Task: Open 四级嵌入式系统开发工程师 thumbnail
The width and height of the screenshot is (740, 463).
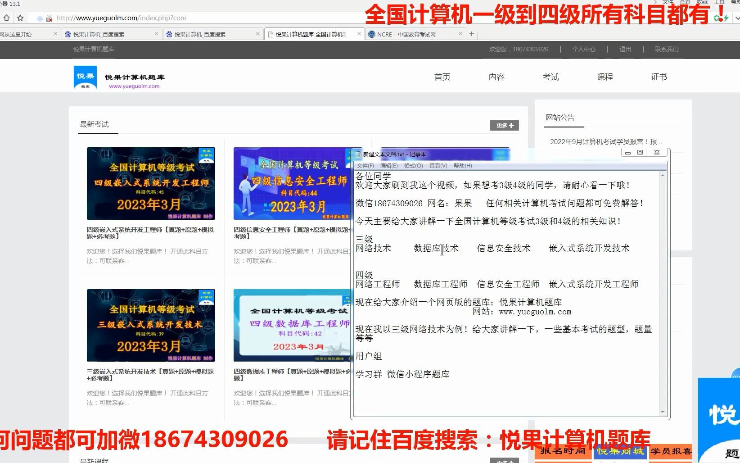Action: pos(151,183)
